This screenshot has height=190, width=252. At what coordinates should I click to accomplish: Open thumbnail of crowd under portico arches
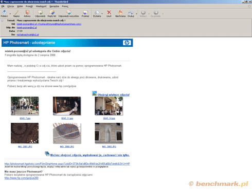pos(109,106)
